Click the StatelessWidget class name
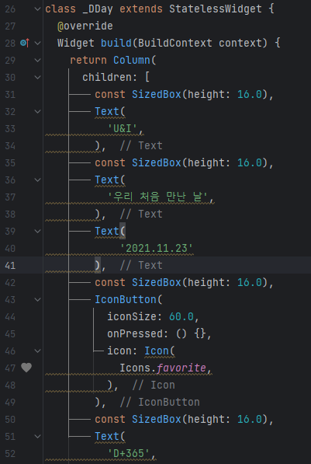Image resolution: width=311 pixels, height=464 pixels. [x=216, y=9]
